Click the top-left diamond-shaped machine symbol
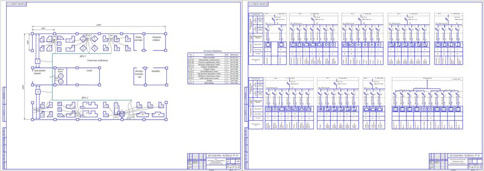 click(x=83, y=39)
